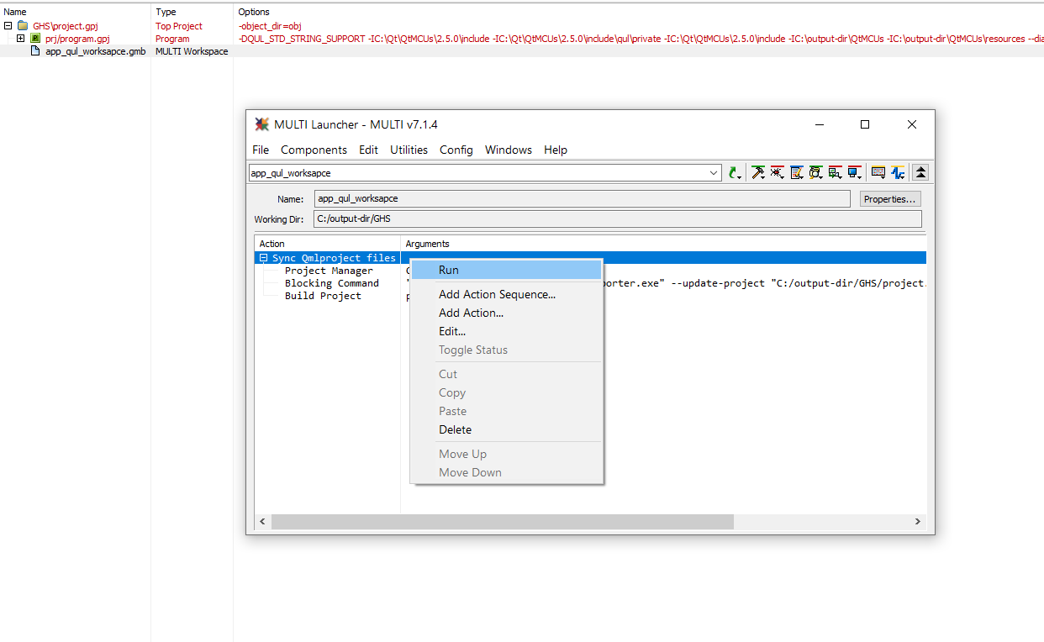Open Properties dialog

click(x=889, y=198)
